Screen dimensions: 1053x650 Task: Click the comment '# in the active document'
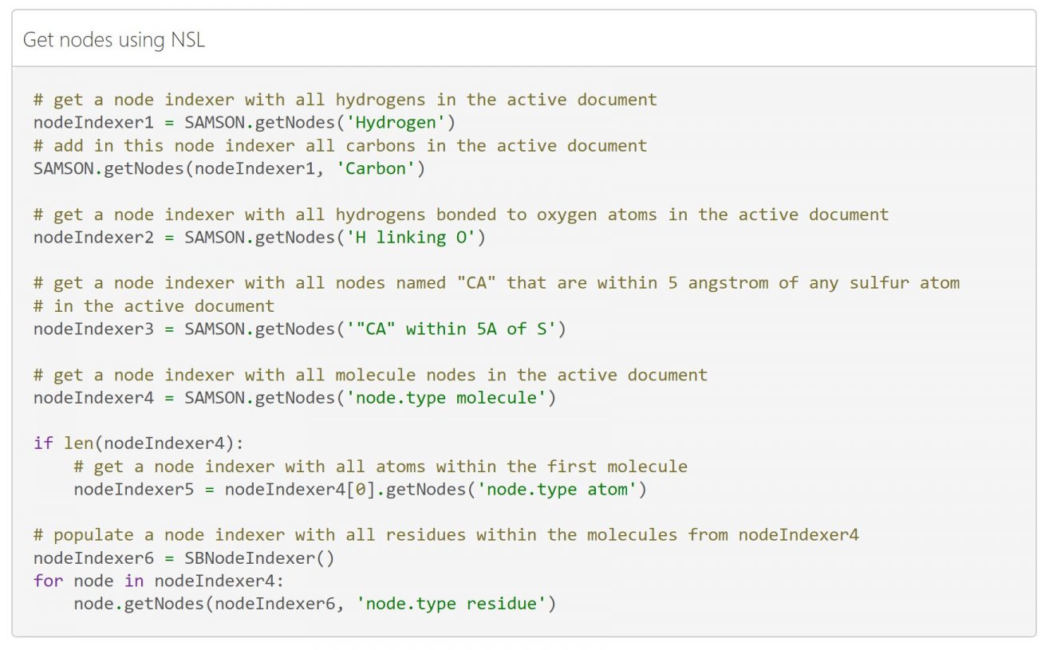[154, 306]
